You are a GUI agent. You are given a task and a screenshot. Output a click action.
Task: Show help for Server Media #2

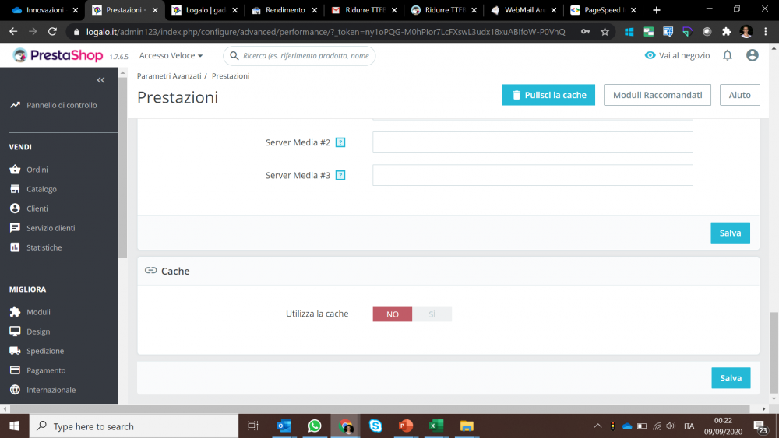coord(340,142)
